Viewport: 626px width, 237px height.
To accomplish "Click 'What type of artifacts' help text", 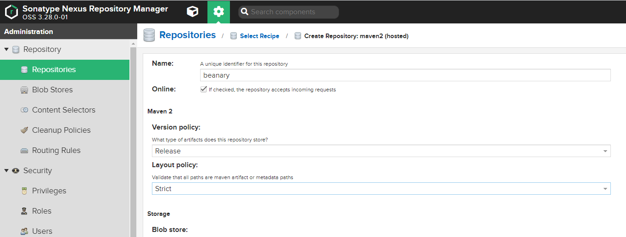I will (x=210, y=140).
